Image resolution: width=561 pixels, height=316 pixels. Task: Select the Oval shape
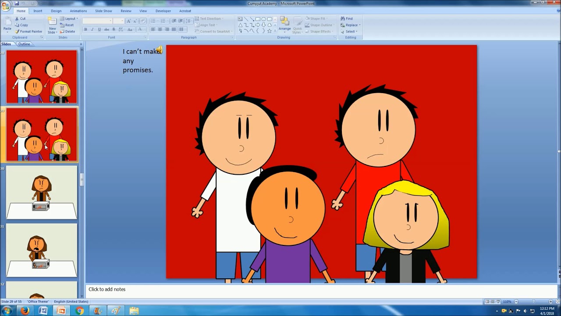pyautogui.click(x=263, y=19)
